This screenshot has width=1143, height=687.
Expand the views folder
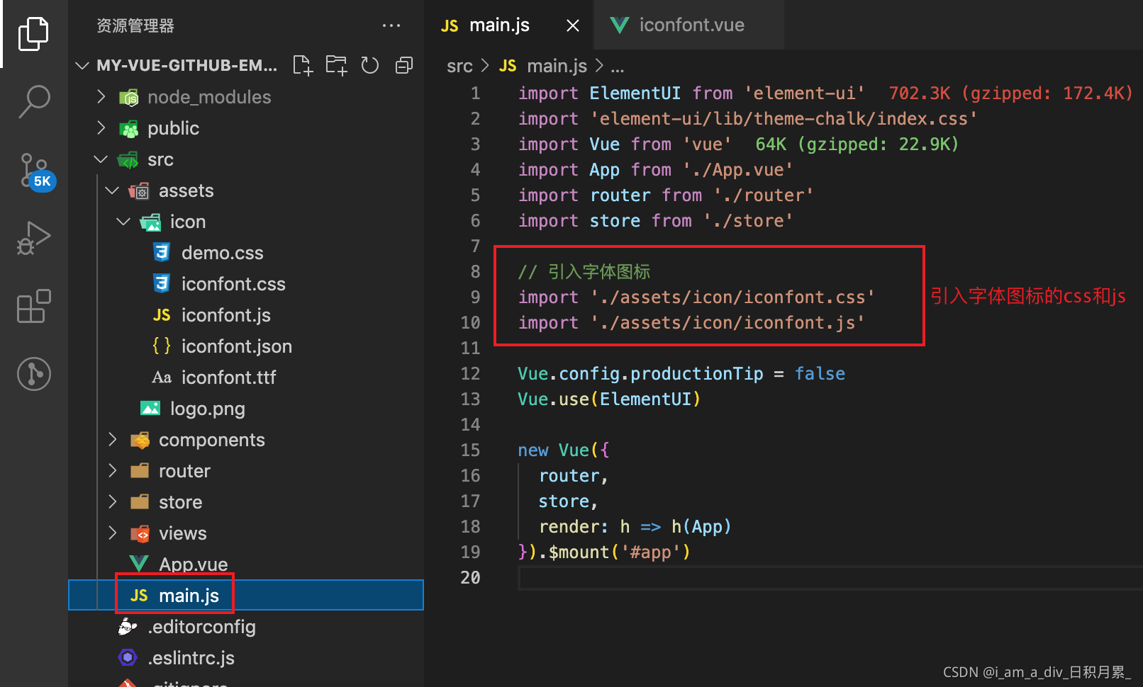(112, 533)
